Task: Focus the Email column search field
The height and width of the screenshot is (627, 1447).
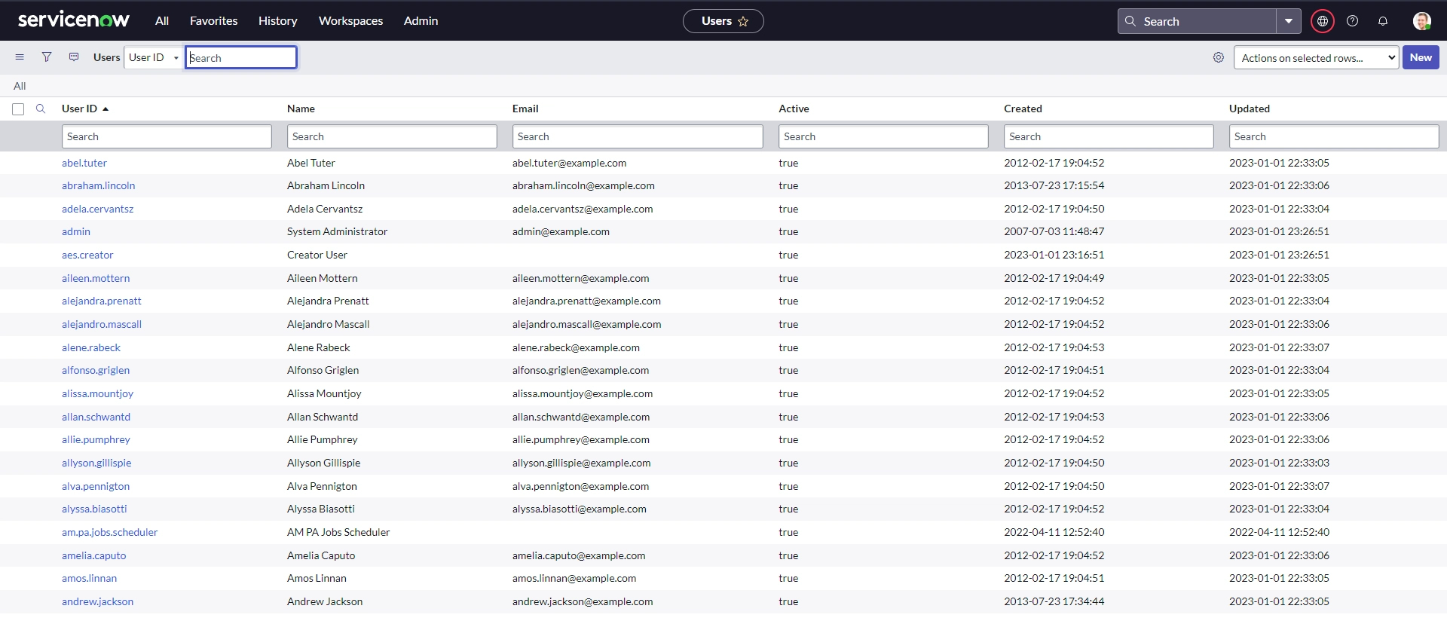Action: (x=638, y=136)
